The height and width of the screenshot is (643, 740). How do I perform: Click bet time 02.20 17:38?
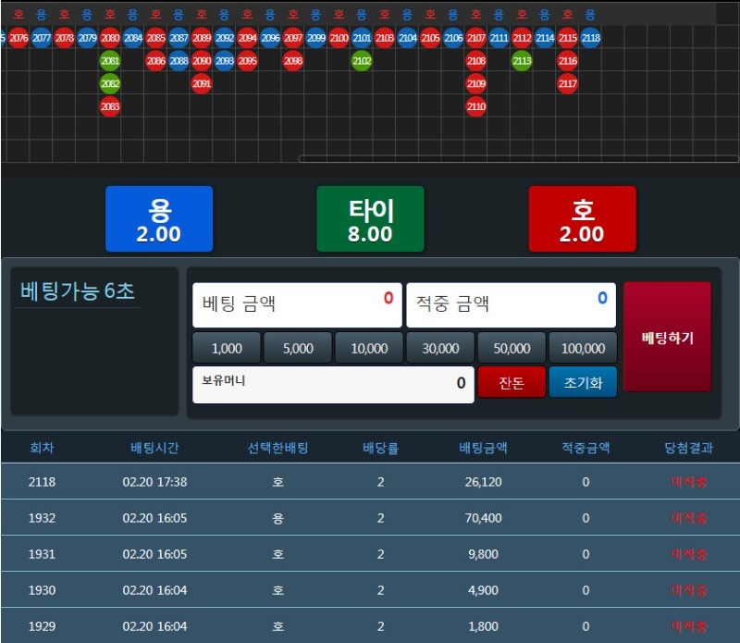click(154, 482)
